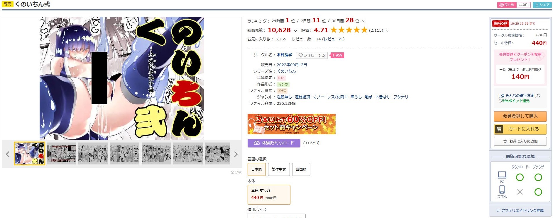Click the star icon お気に入りに追加

(505, 141)
